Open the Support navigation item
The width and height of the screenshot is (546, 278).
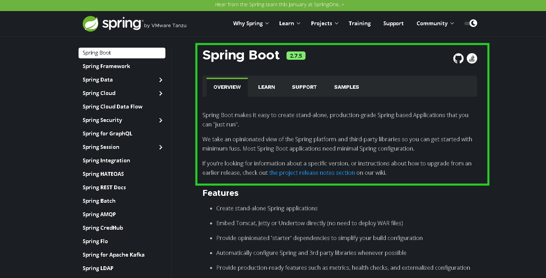pyautogui.click(x=393, y=23)
